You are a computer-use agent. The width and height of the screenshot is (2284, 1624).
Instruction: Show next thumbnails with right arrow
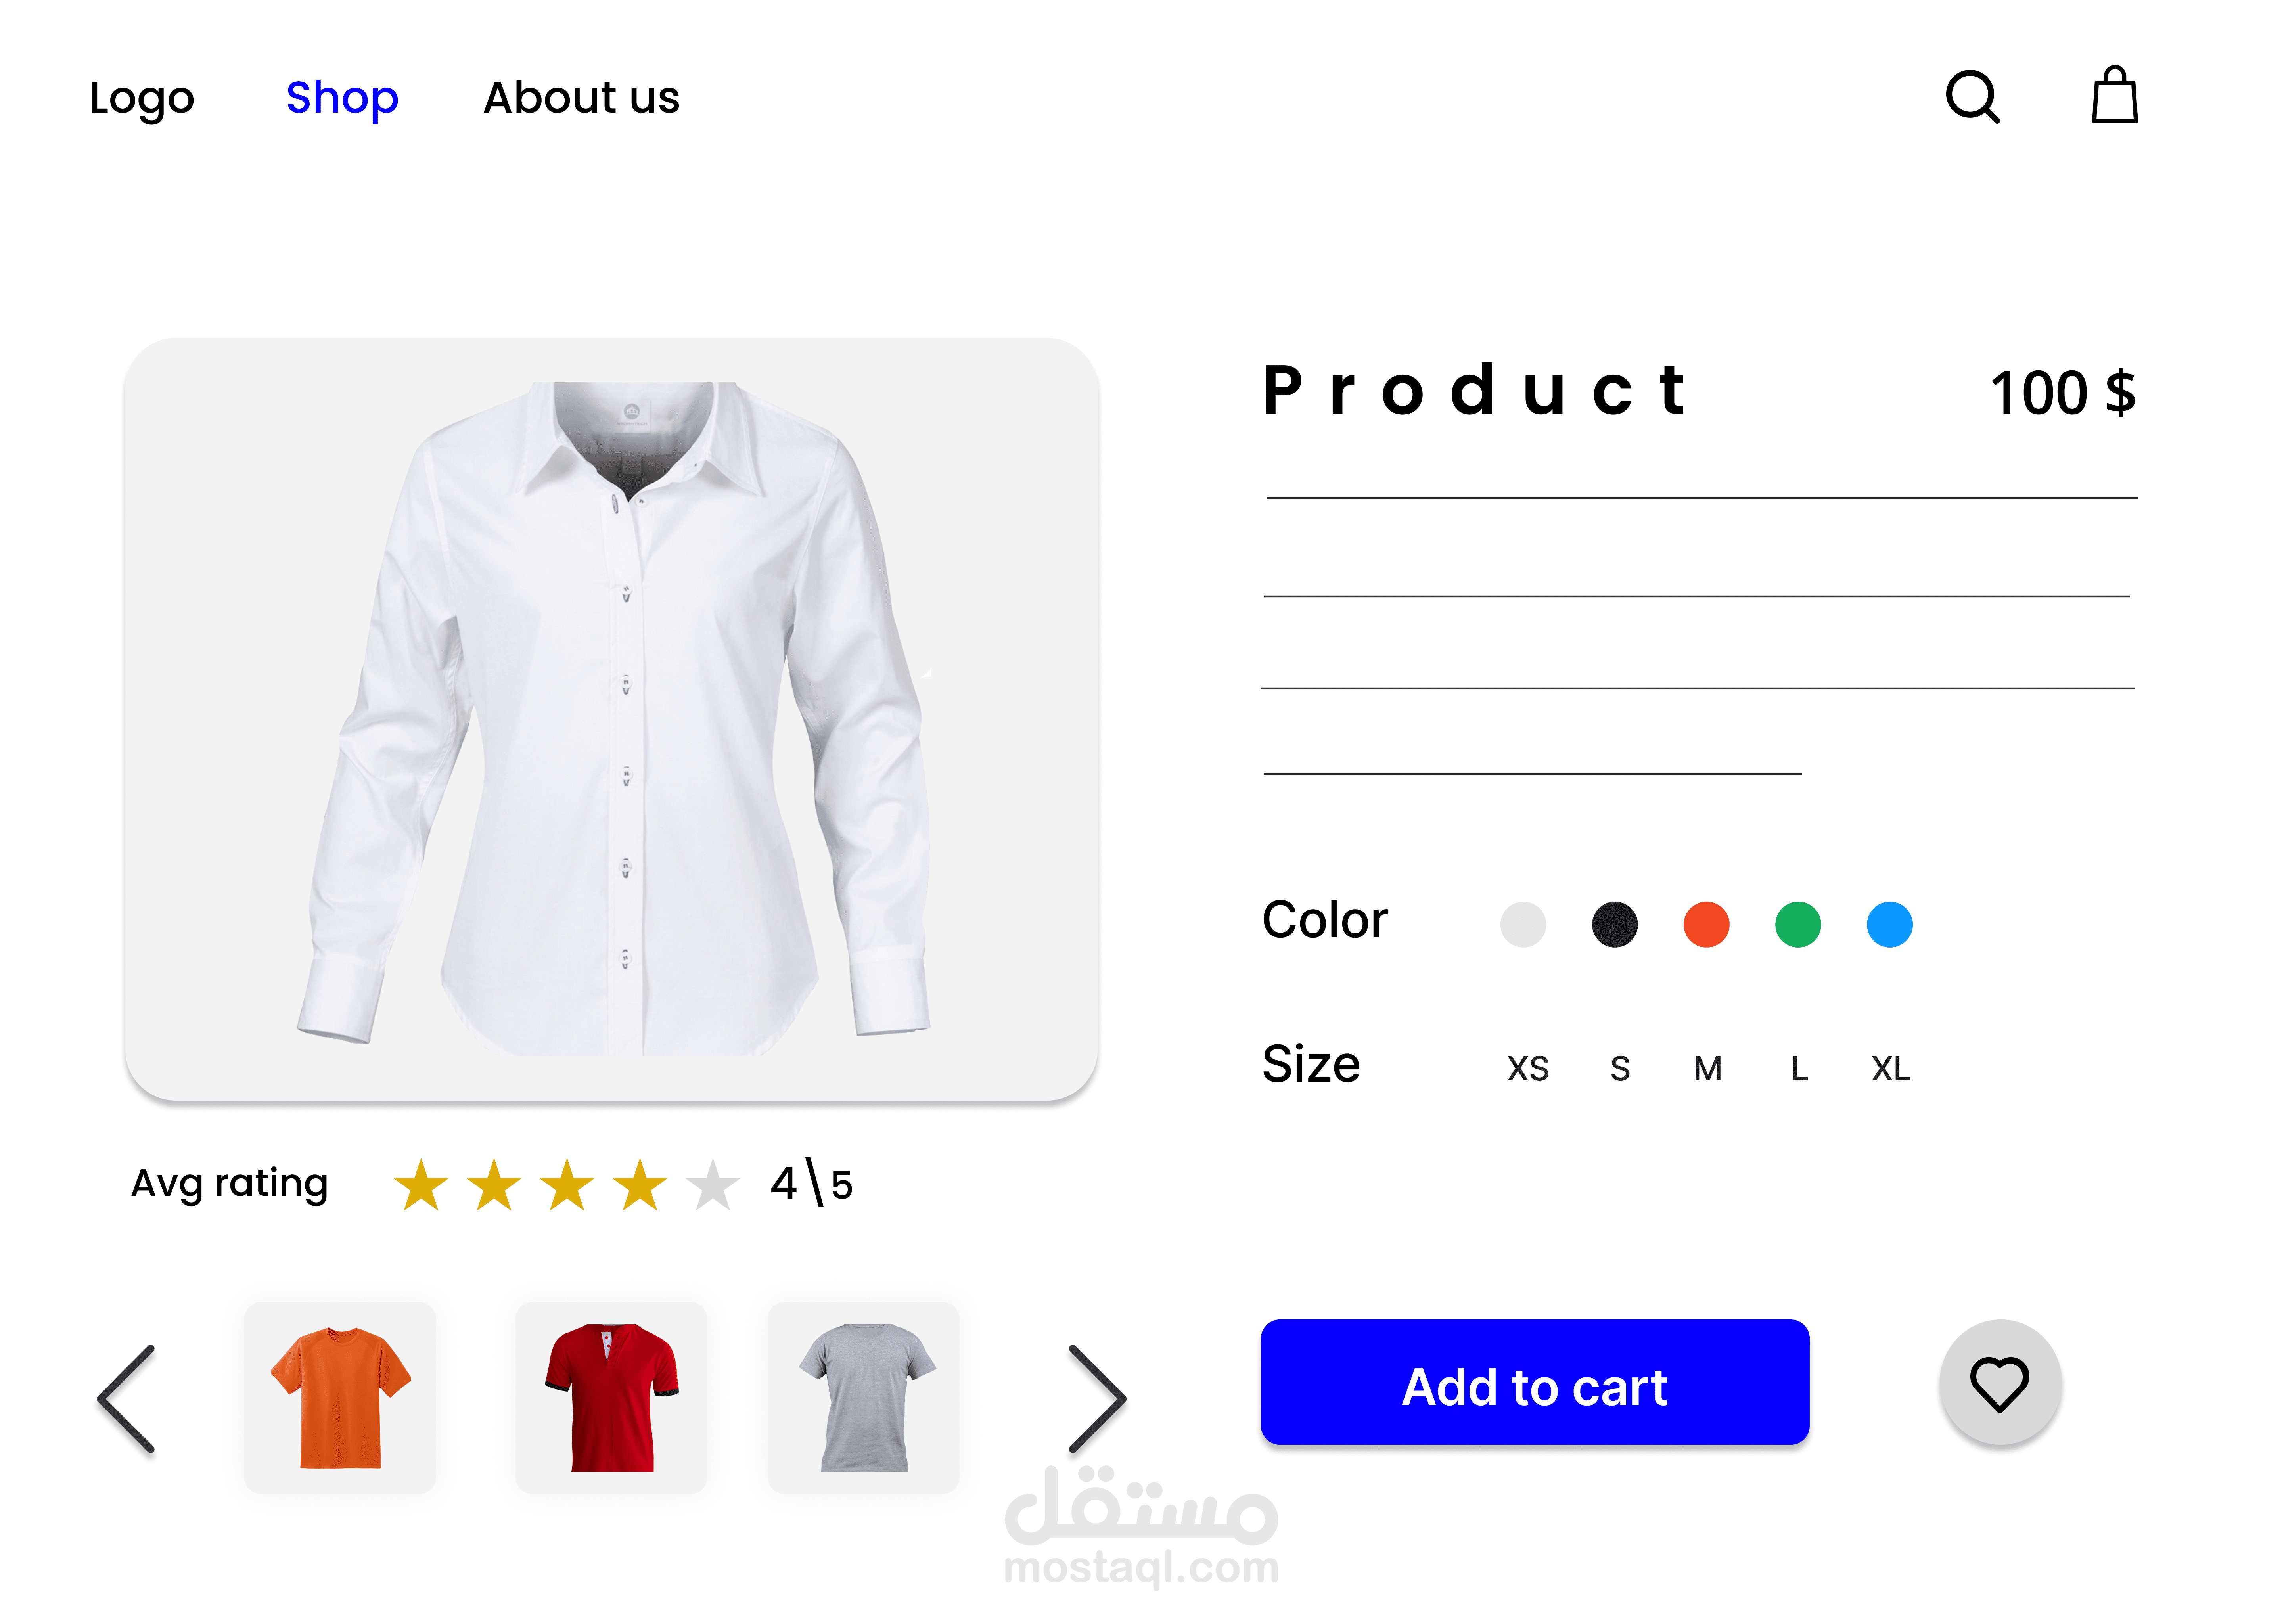coord(1097,1398)
